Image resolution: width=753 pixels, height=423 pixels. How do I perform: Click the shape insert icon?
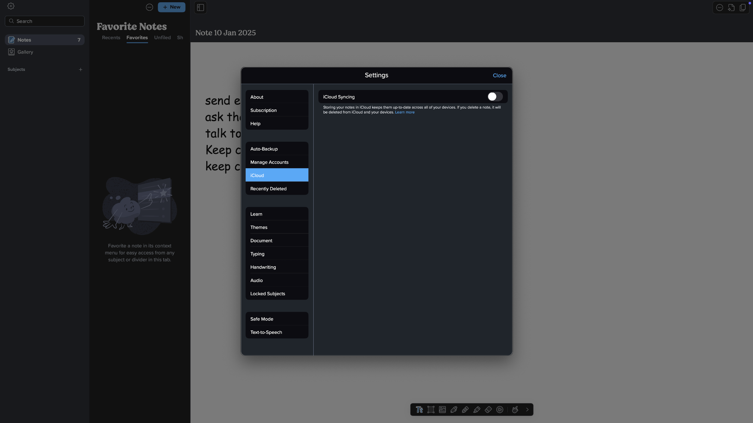click(x=430, y=409)
